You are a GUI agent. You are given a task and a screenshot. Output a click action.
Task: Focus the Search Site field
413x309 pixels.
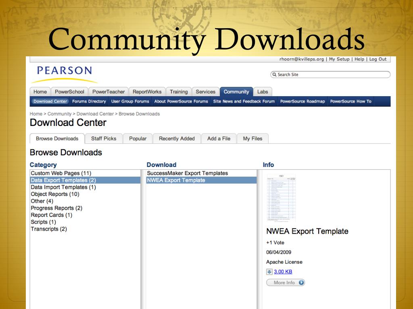(x=330, y=74)
